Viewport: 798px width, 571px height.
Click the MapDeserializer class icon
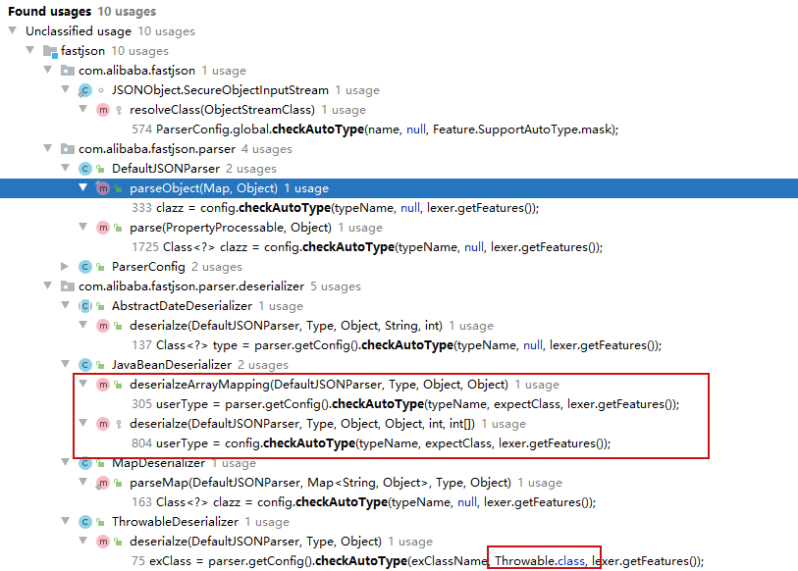(85, 463)
